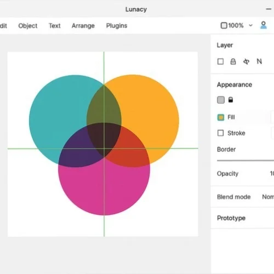Adjust the Border slider track
The height and width of the screenshot is (274, 274).
(x=246, y=161)
